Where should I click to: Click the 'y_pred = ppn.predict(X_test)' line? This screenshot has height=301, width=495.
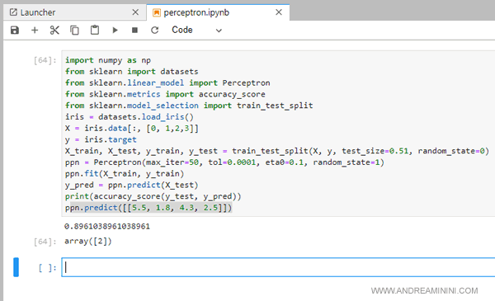132,185
